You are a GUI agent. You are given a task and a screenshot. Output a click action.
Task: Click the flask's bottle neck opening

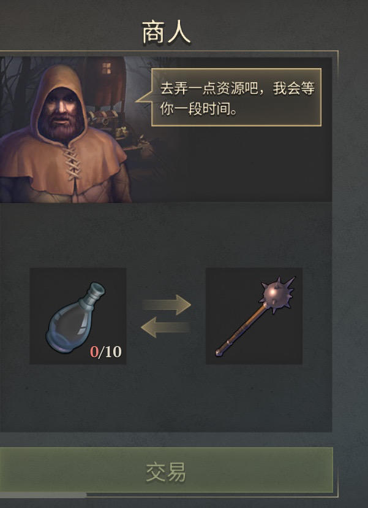(x=96, y=289)
